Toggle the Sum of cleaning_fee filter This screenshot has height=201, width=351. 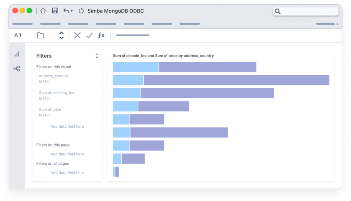point(67,95)
